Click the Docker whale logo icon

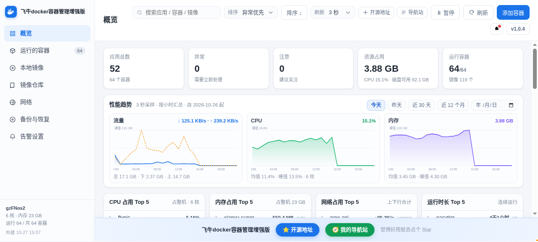11,12
